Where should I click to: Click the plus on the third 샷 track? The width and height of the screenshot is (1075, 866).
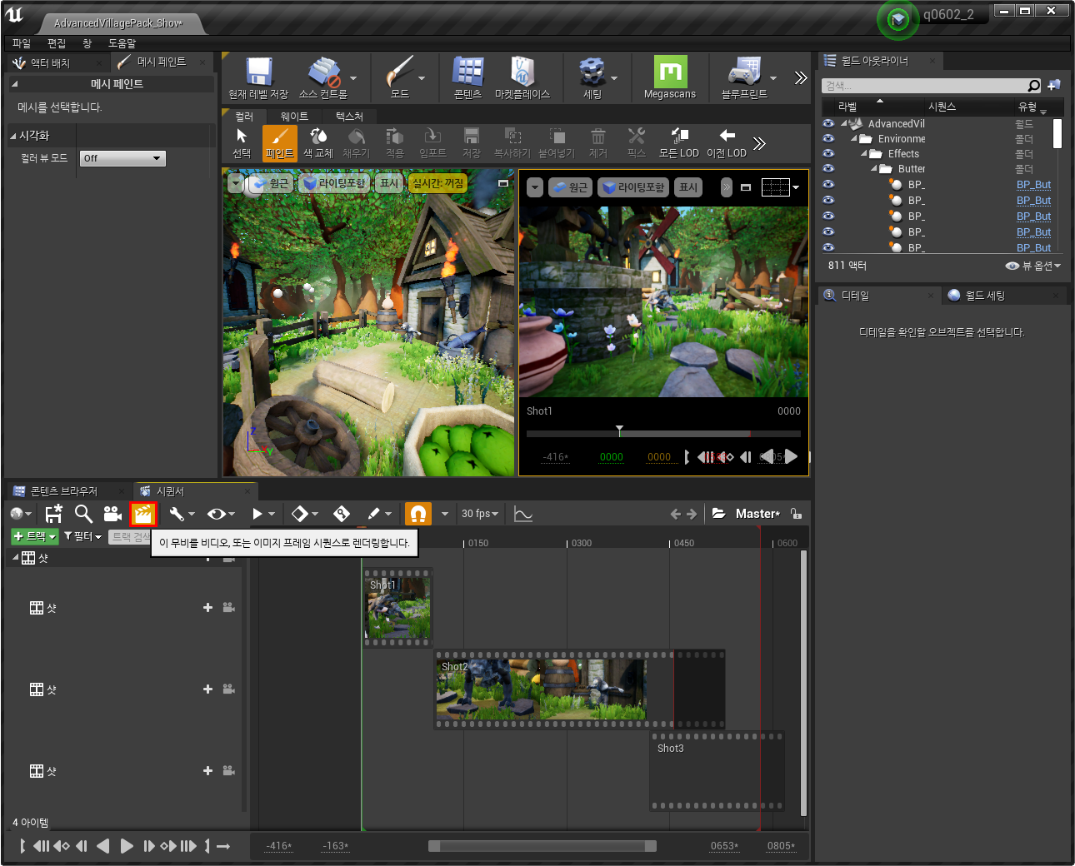pos(207,771)
